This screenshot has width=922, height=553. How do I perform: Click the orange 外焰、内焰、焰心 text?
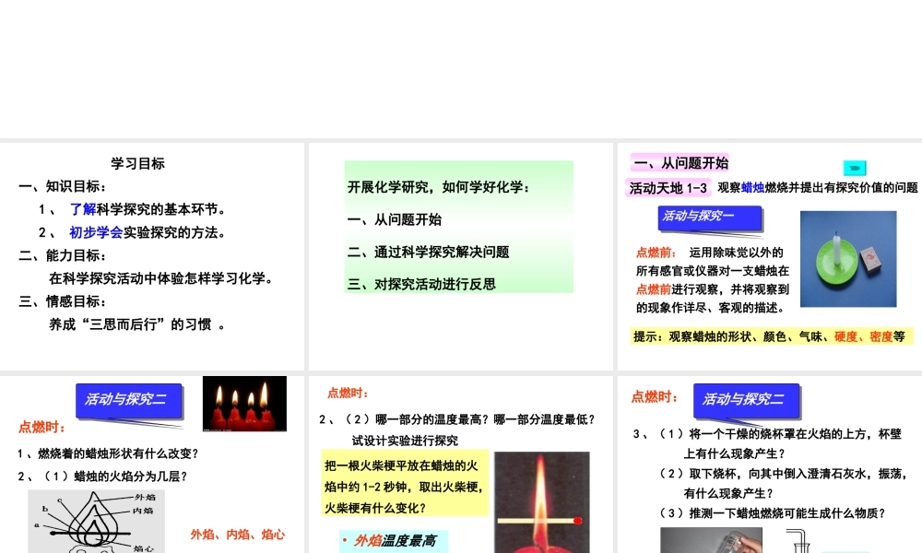(238, 534)
